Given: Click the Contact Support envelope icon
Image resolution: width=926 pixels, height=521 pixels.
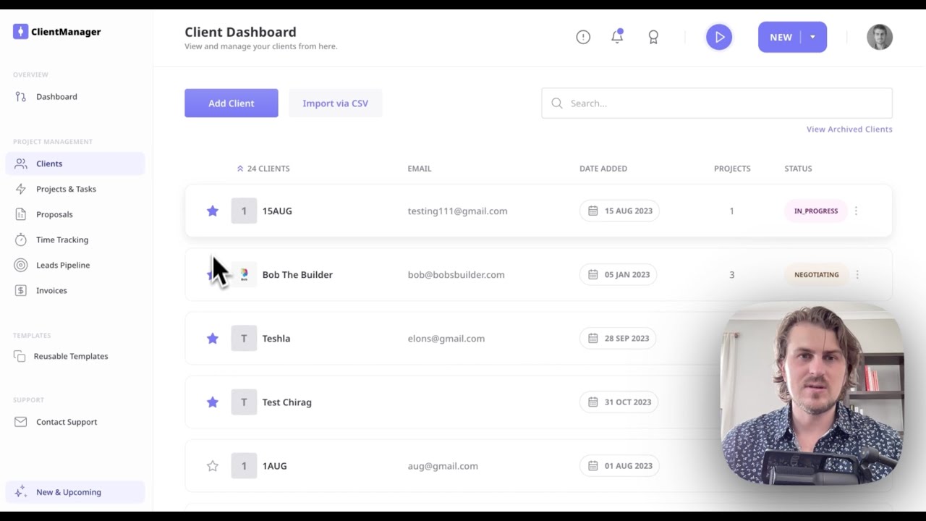Looking at the screenshot, I should tap(20, 422).
